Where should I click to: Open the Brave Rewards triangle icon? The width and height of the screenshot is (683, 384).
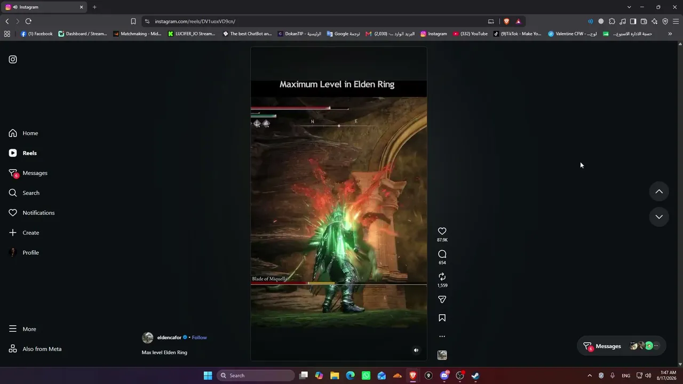pyautogui.click(x=518, y=21)
